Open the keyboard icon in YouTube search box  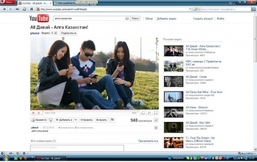click(x=127, y=18)
